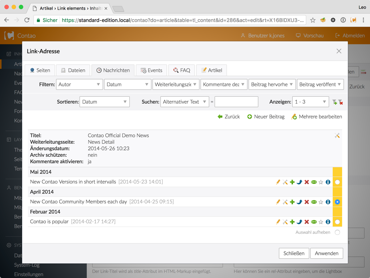370x278 pixels.
Task: Duplicate 'New Contao Community Members each day' with the green plus
Action: 292,202
